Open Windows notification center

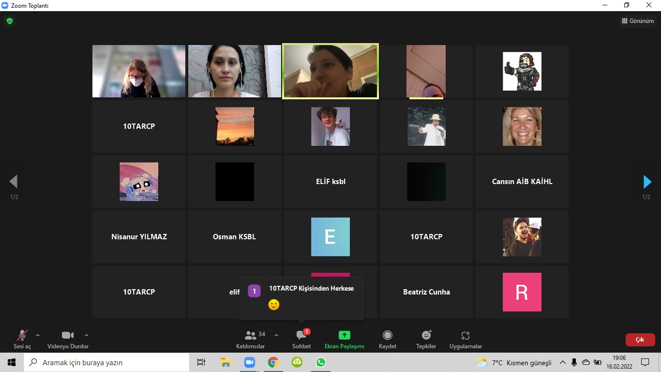tap(645, 362)
